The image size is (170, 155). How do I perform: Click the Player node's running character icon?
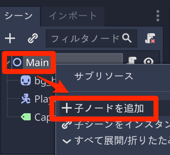[26, 99]
